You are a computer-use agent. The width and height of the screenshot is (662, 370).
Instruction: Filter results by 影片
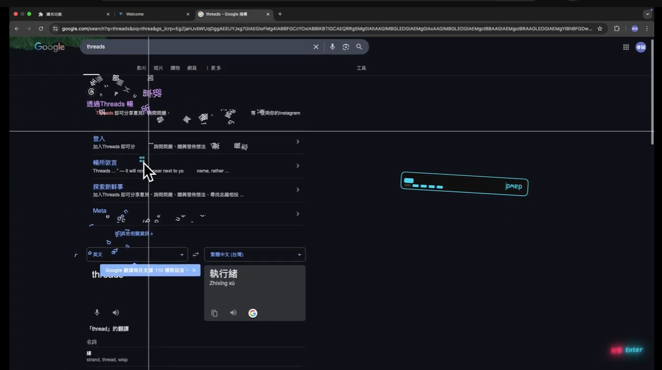(142, 68)
